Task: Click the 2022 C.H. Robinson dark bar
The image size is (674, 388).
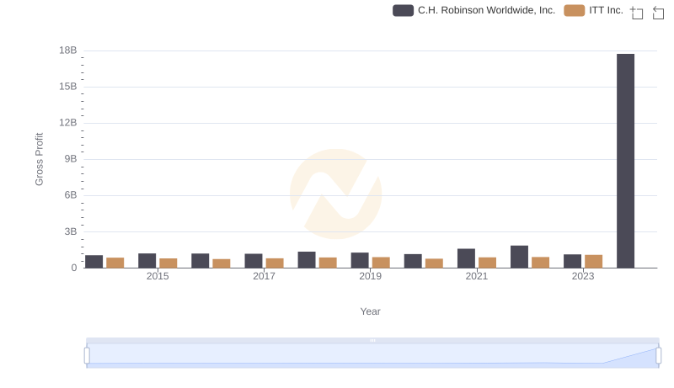Action: point(519,257)
